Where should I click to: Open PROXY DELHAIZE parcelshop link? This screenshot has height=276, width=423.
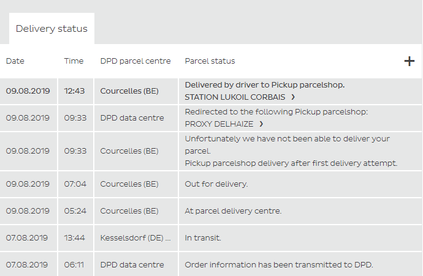coord(219,124)
